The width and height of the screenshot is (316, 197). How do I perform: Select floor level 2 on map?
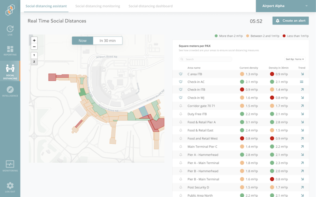point(34,62)
